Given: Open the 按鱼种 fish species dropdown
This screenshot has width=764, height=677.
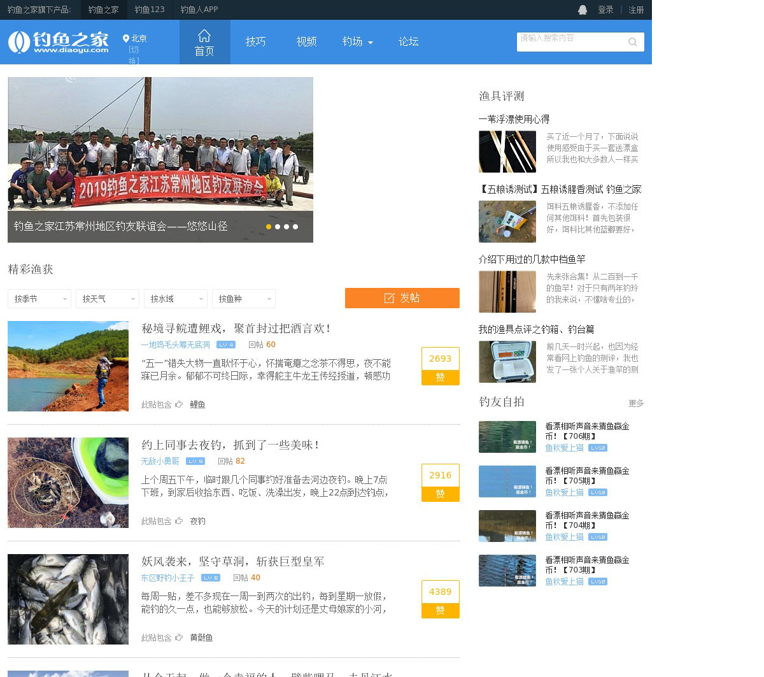Looking at the screenshot, I should click(x=243, y=299).
